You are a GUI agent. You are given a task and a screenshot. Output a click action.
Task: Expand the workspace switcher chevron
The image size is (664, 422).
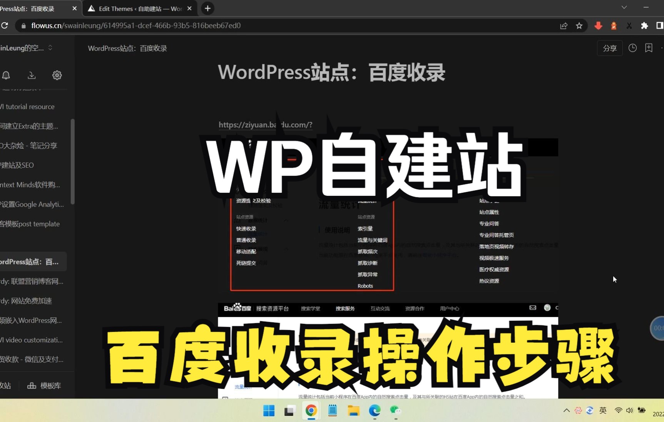point(50,48)
